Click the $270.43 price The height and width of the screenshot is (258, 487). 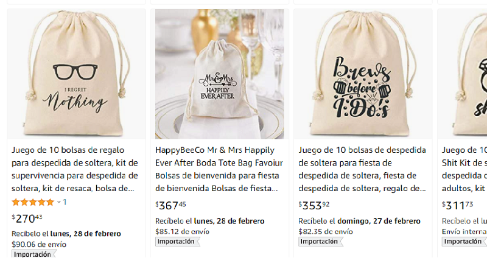[x=27, y=218]
